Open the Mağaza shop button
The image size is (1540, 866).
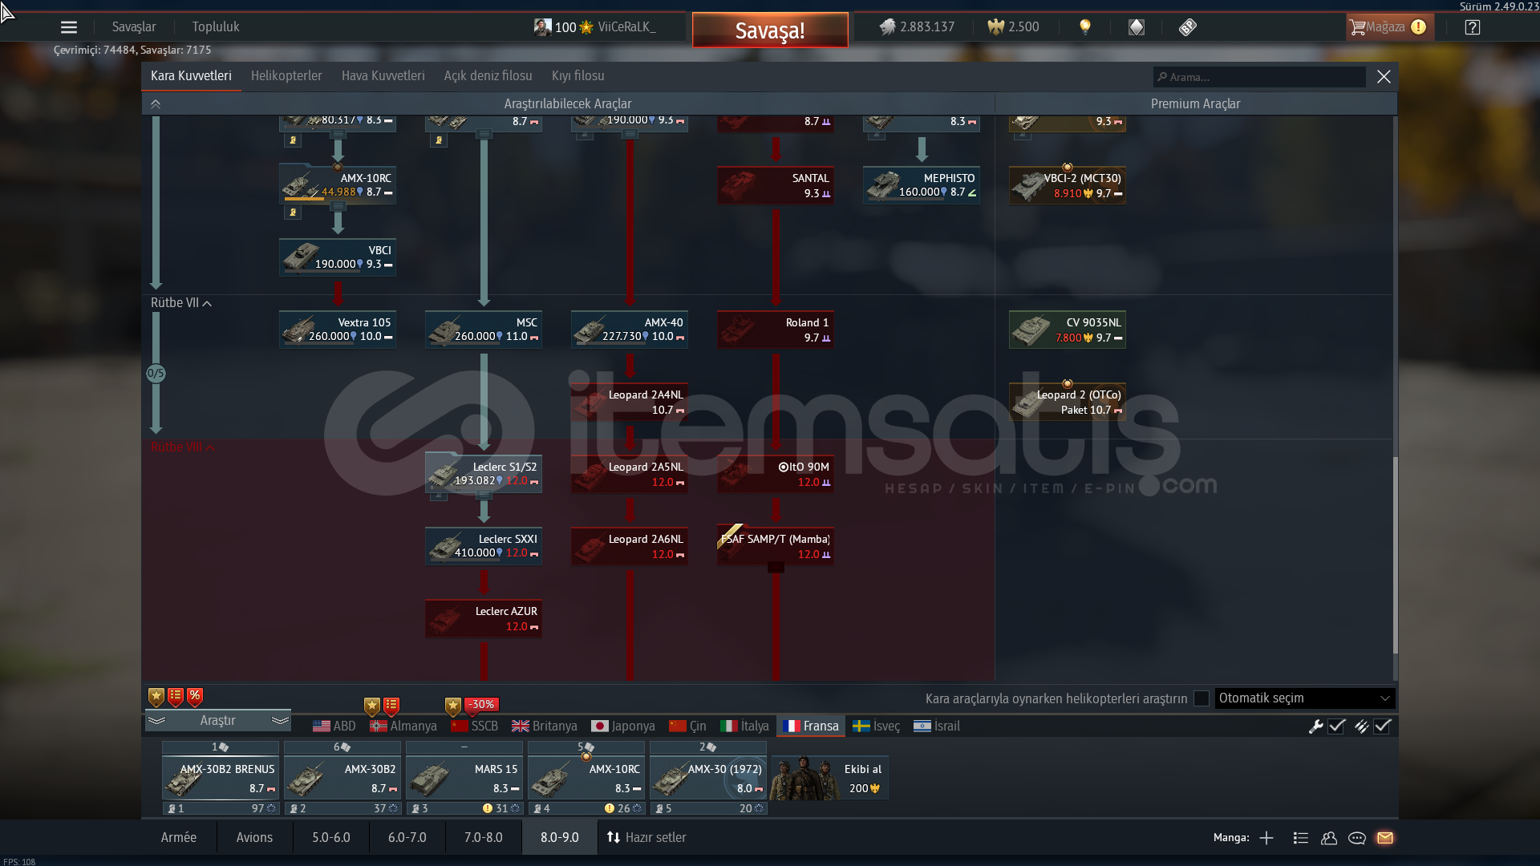tap(1390, 27)
